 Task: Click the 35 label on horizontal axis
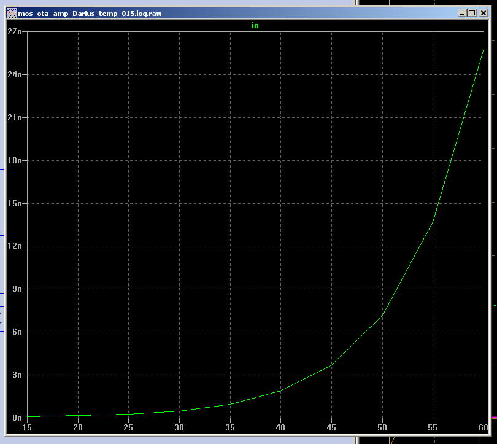pos(230,427)
